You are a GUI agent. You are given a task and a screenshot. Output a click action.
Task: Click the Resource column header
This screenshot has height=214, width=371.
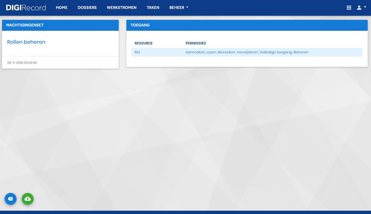pos(143,43)
